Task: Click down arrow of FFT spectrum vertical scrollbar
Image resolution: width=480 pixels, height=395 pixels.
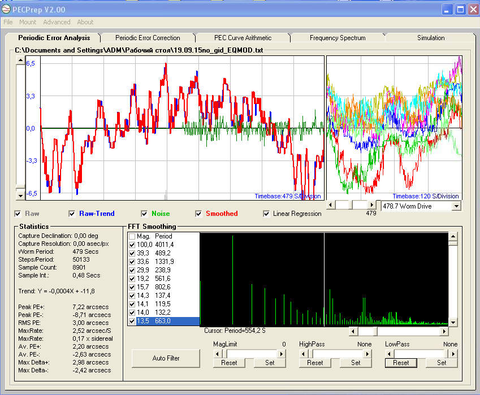Action: tap(453, 322)
